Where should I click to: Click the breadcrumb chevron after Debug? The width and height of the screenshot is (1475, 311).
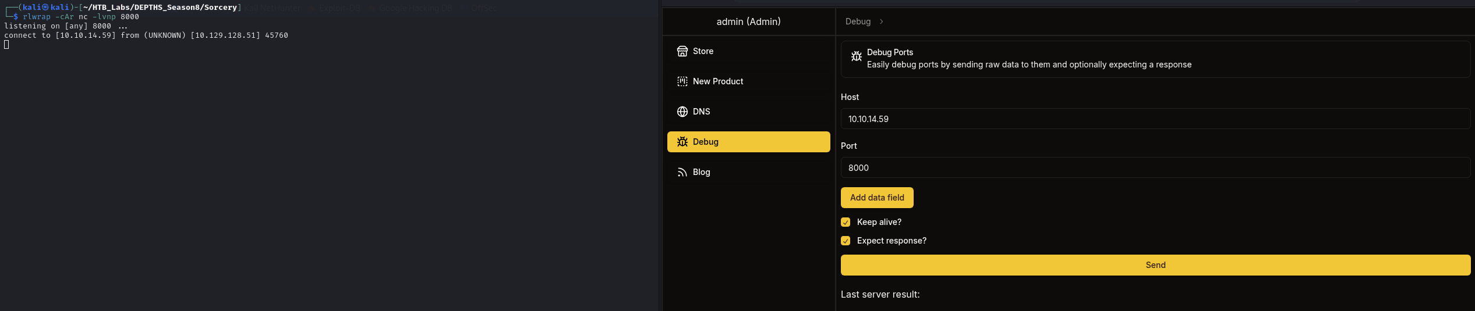(882, 22)
